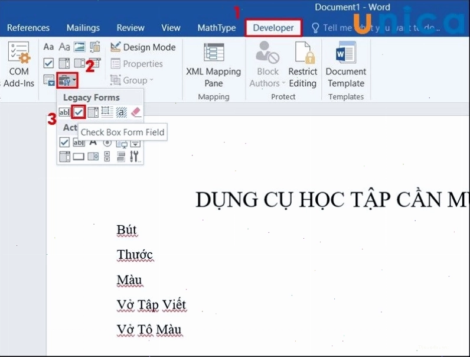Go to the MathType tab
Screen dimensions: 470x357
coord(217,28)
